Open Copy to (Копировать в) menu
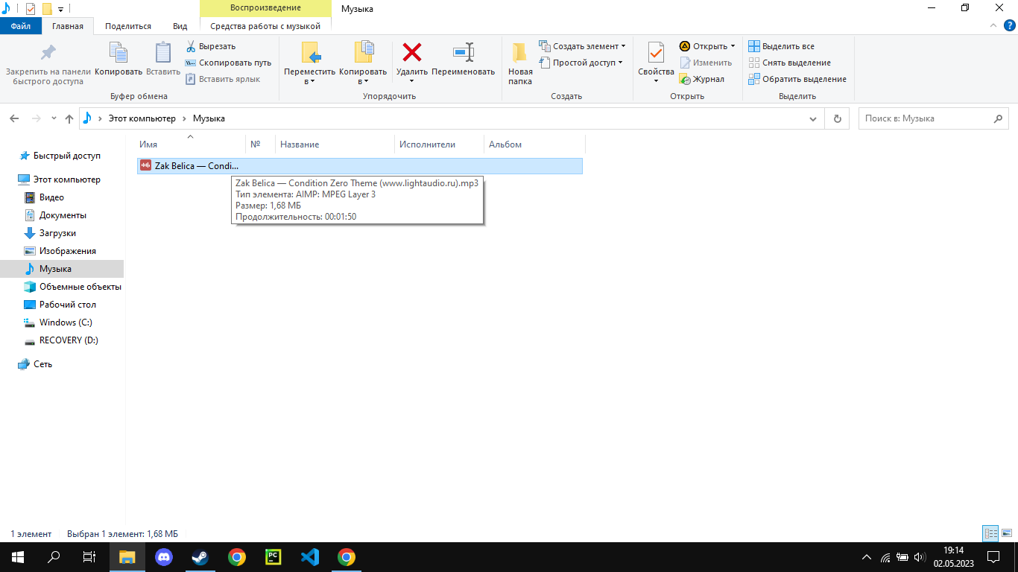The height and width of the screenshot is (572, 1018). [x=363, y=64]
